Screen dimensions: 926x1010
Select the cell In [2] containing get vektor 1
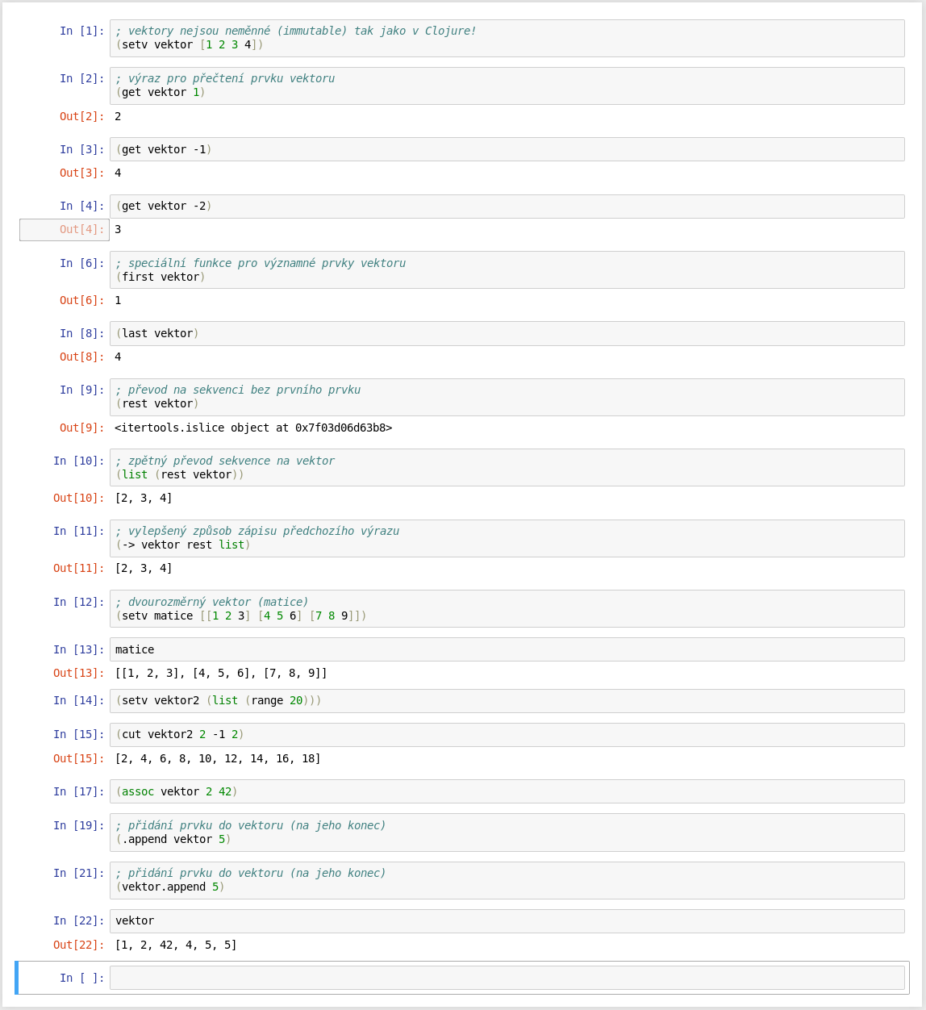point(507,86)
